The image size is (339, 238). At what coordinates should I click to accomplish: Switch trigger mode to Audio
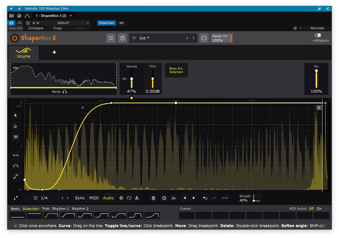pos(108,198)
